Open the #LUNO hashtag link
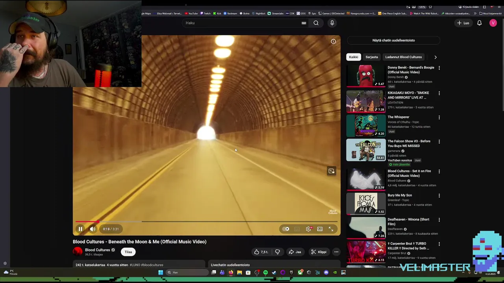Viewport: 504px width, 283px height. click(135, 265)
